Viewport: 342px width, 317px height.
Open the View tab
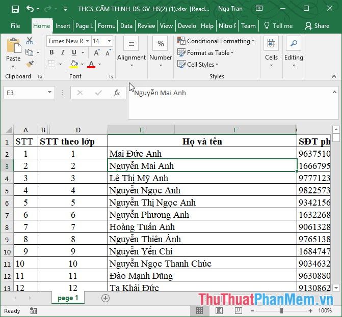pyautogui.click(x=166, y=26)
